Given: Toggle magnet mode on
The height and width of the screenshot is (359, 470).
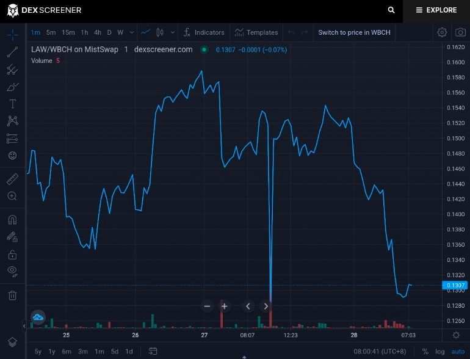Looking at the screenshot, I should [12, 220].
